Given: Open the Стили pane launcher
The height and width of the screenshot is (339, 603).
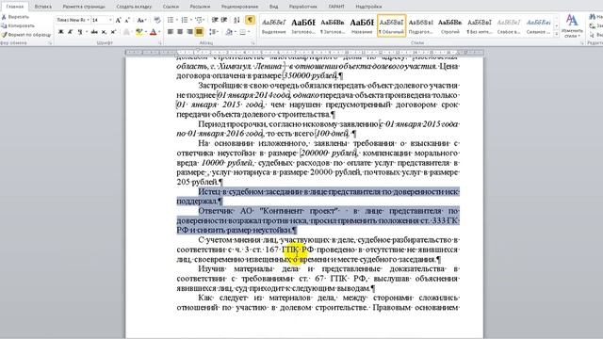Looking at the screenshot, I should [582, 43].
